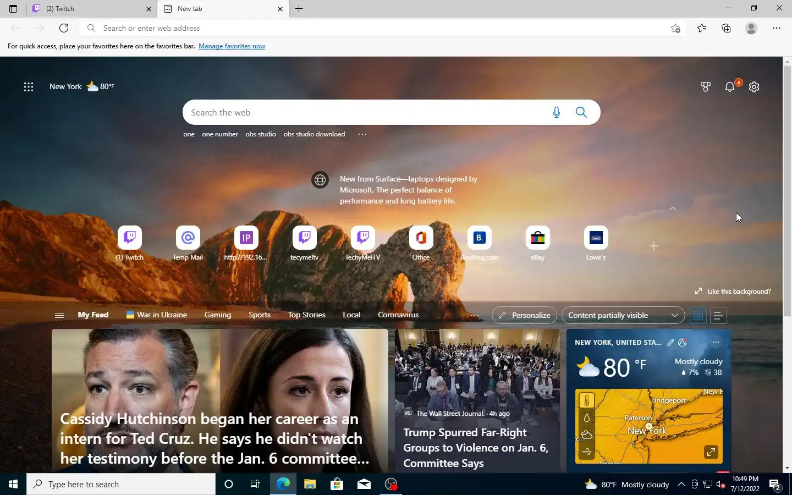
Task: Open the Lowe's quick link
Action: (596, 243)
